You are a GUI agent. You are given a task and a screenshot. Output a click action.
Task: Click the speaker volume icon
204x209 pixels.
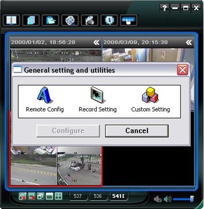click(167, 200)
